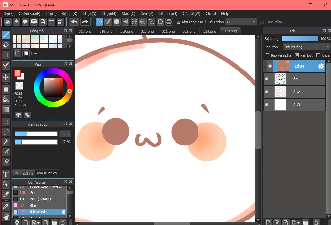
Task: Select the Text tool
Action: [x=6, y=174]
